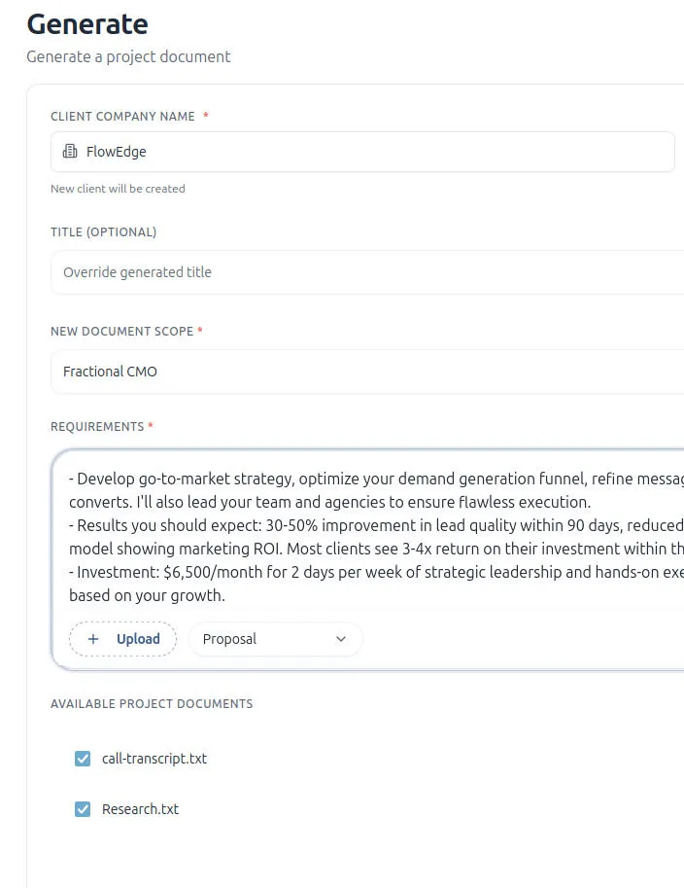Toggle the call-transcript.txt document selection
Screen dimensions: 684x888
click(x=83, y=758)
